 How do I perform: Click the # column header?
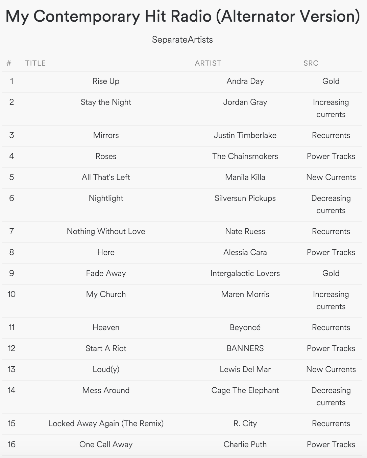[x=9, y=63]
